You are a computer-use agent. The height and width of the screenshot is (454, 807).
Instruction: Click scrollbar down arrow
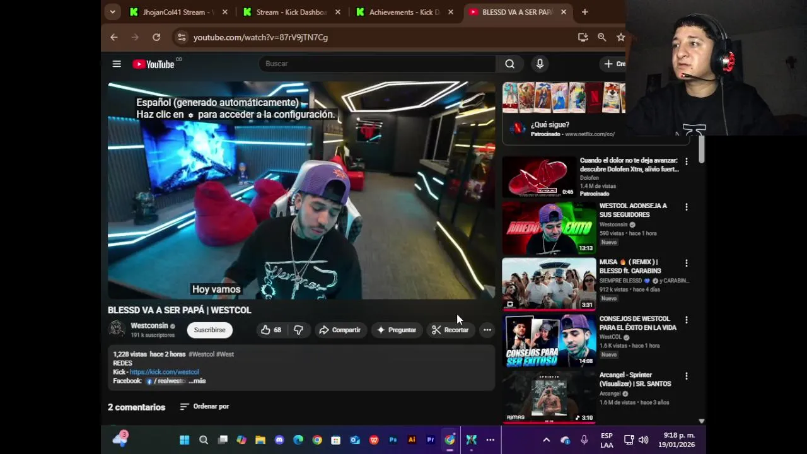coord(701,421)
